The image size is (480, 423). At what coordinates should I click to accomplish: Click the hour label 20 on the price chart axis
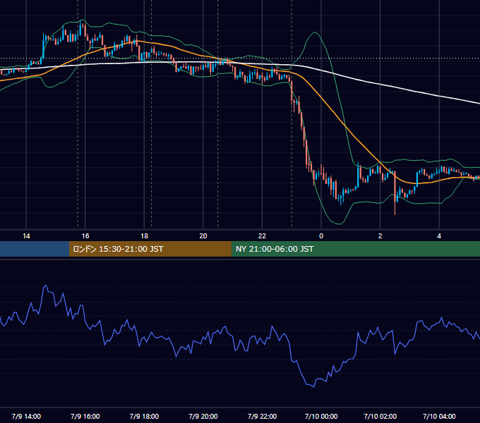tap(203, 236)
